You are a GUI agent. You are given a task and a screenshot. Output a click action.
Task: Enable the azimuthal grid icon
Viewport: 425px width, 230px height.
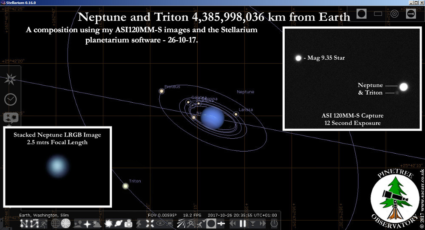pyautogui.click(x=66, y=224)
